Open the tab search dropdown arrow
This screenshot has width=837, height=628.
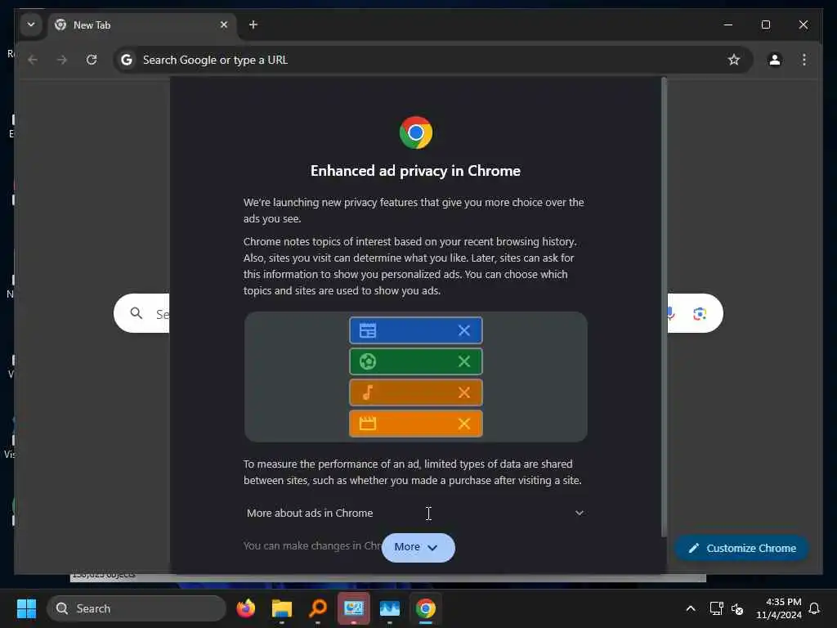(x=31, y=25)
